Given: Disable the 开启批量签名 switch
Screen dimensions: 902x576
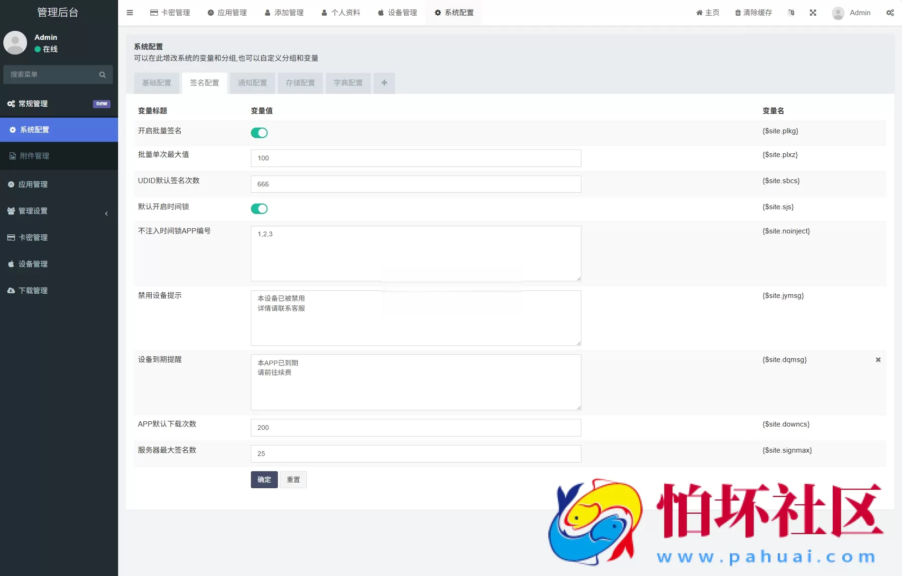Looking at the screenshot, I should (x=259, y=133).
